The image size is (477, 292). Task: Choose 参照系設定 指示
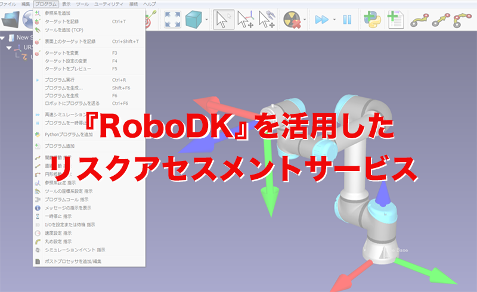coord(89,183)
